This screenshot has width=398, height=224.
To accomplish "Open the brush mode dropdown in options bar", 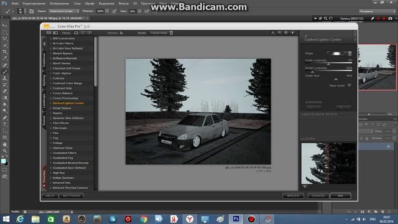I will [x=63, y=11].
